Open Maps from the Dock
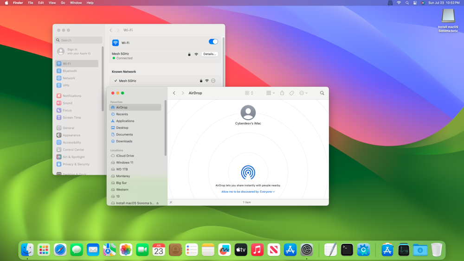The width and height of the screenshot is (464, 261). pos(110,250)
